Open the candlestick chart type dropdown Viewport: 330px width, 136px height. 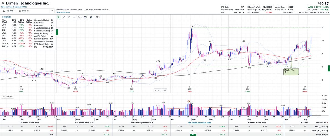92,17
